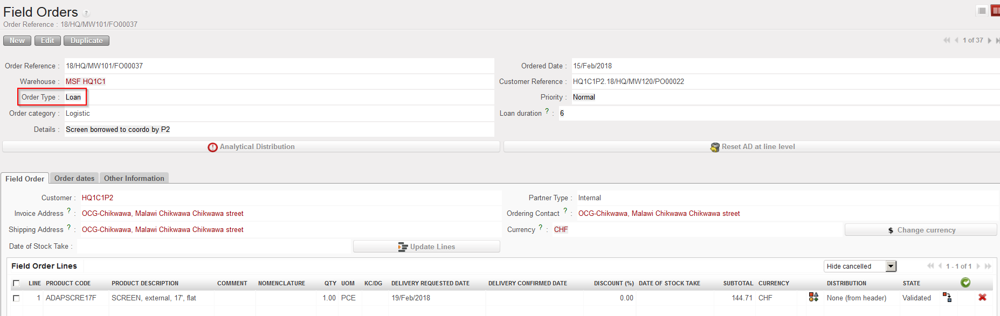Open HQ1C1P2 customer link
Screen dimensions: 1000x316
coord(98,198)
